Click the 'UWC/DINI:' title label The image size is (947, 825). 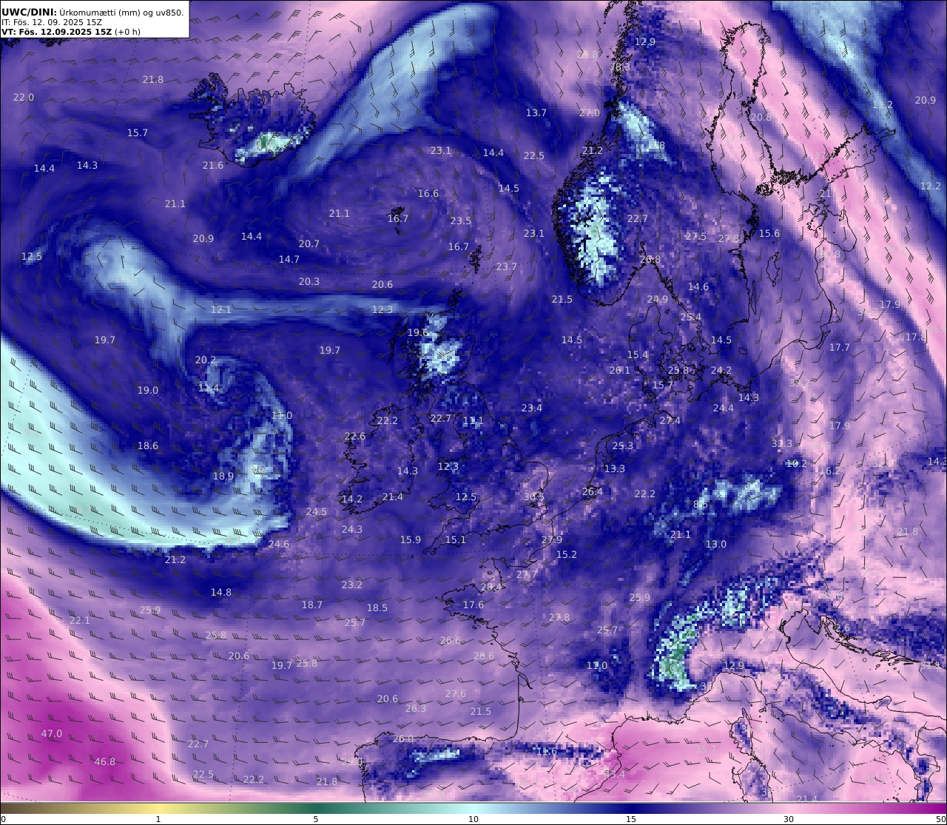click(29, 12)
